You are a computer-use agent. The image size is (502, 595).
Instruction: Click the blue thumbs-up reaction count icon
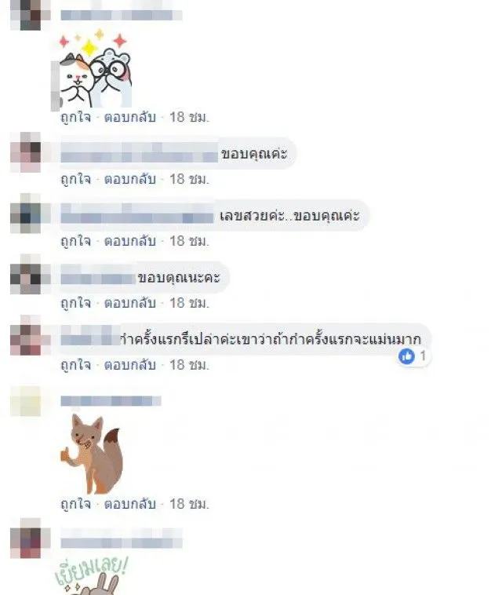coord(406,356)
